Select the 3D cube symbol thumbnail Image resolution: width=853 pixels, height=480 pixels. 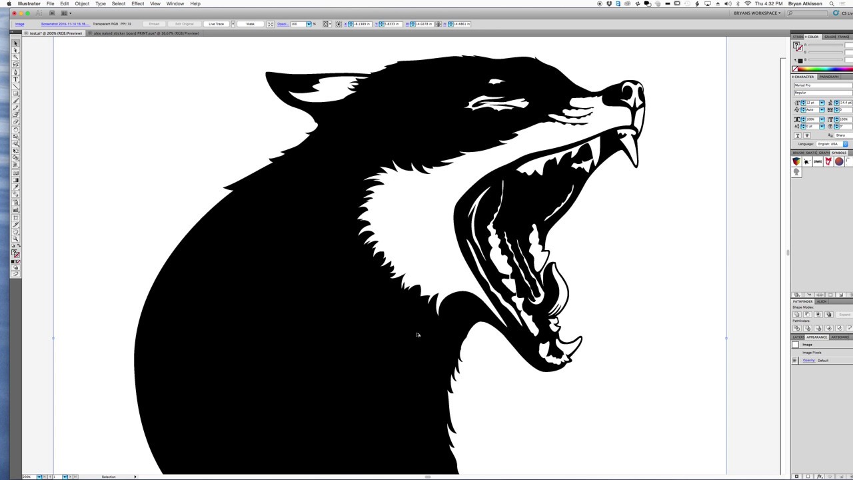coord(796,161)
